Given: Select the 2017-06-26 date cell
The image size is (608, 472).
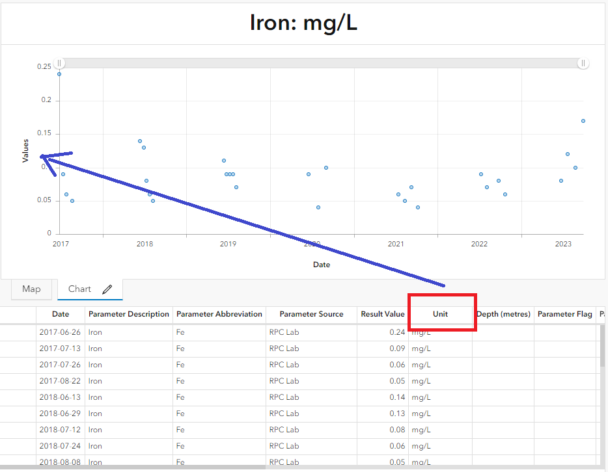Looking at the screenshot, I should (60, 332).
